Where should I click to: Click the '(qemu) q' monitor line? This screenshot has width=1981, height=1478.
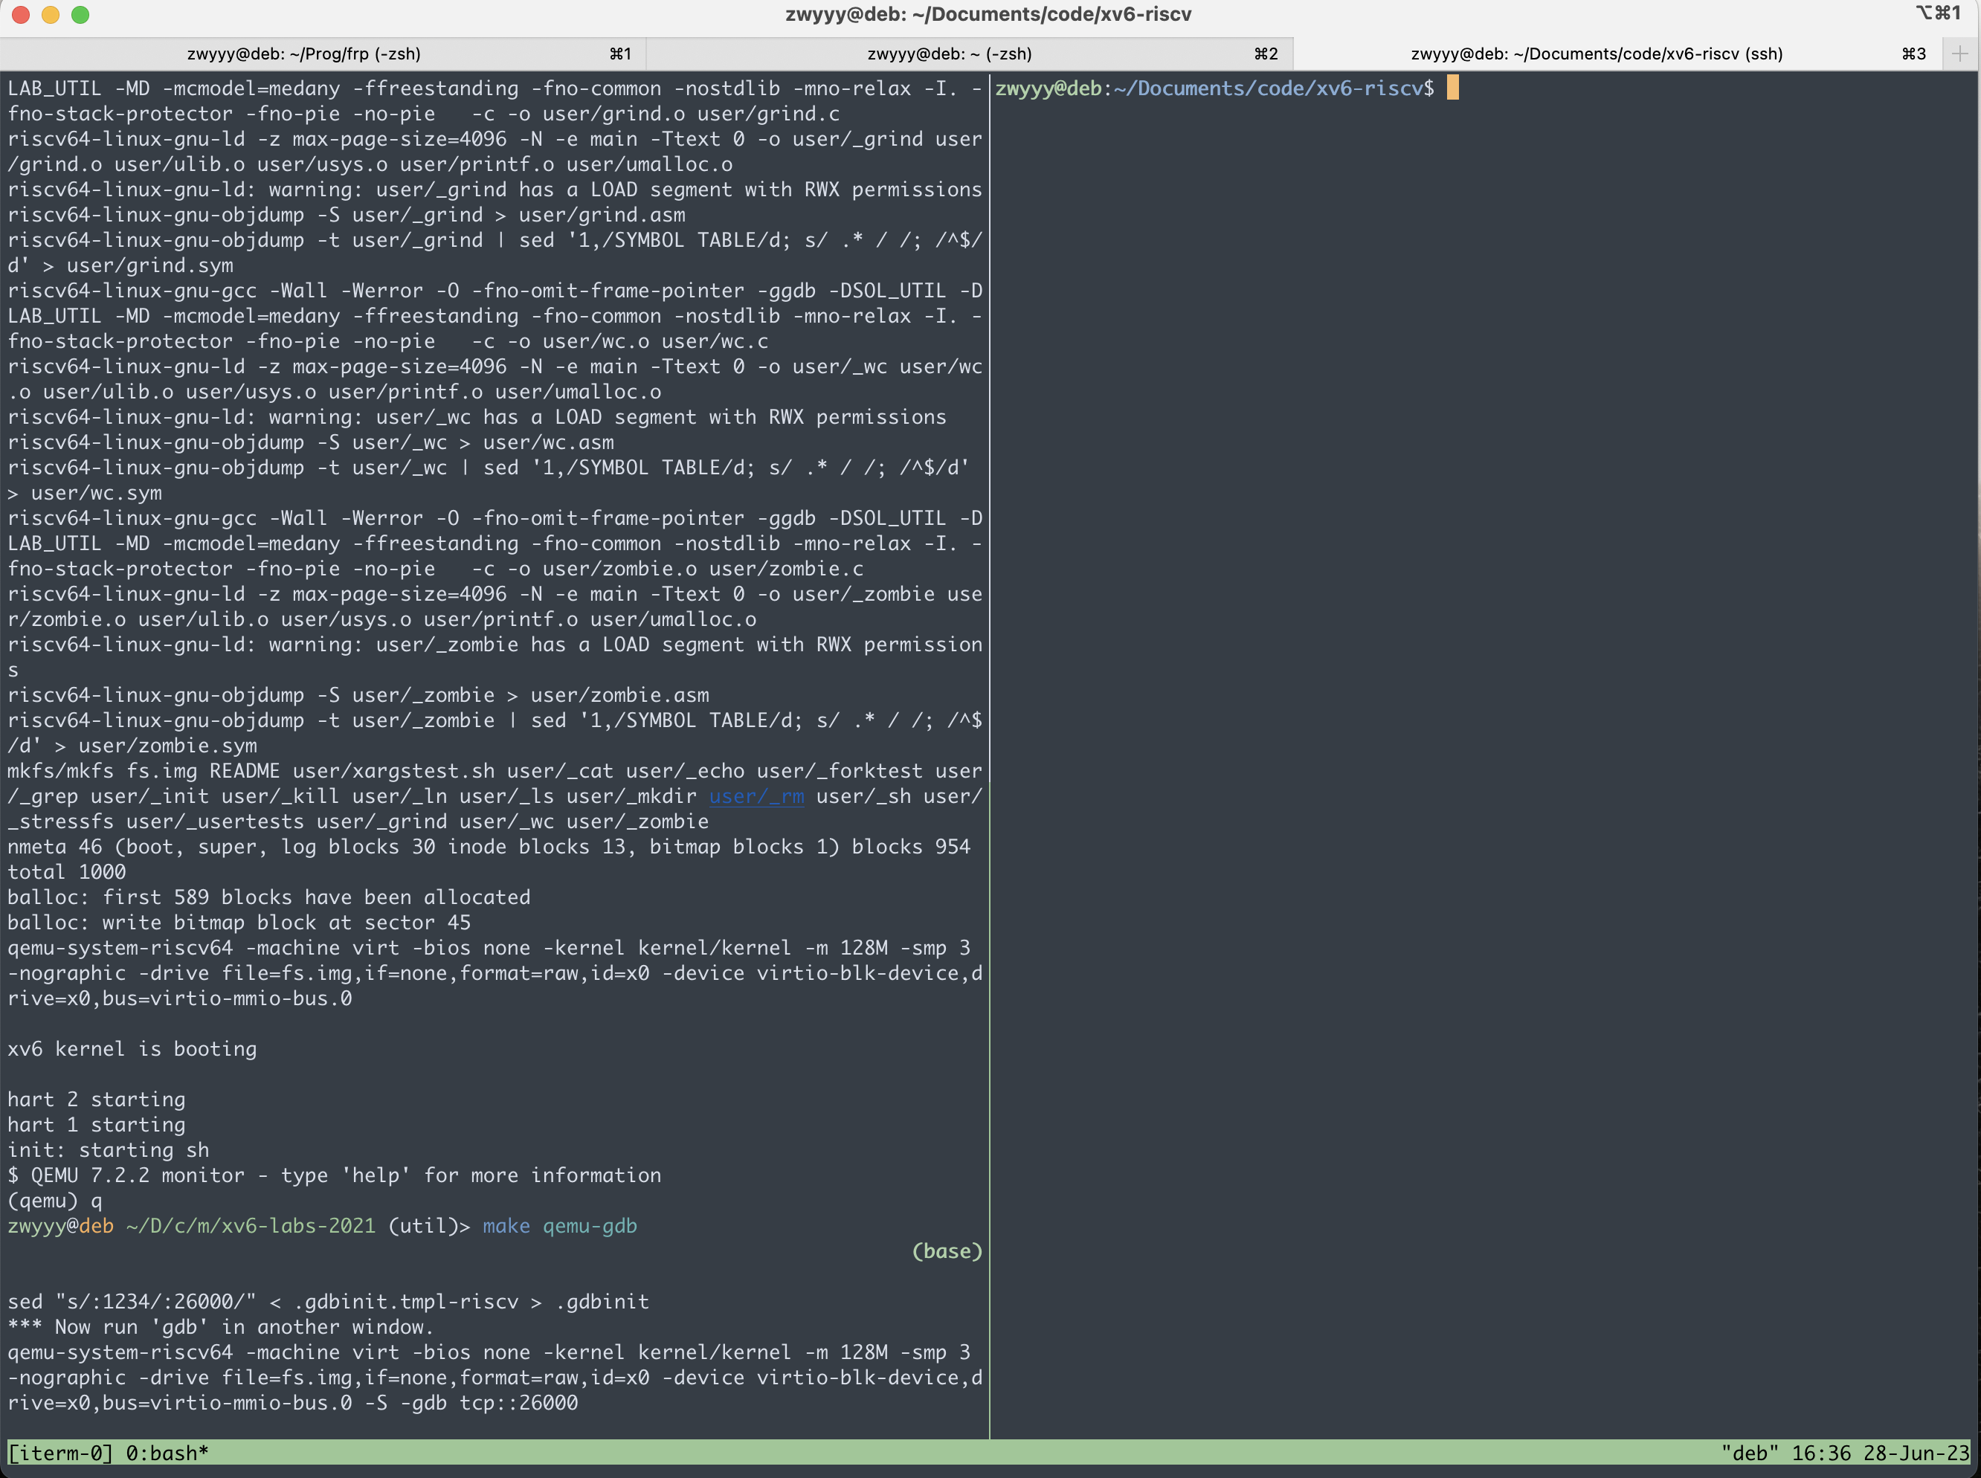54,1201
